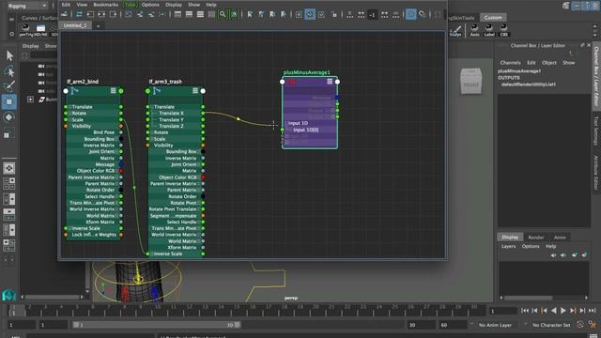
Task: Toggle the highlighted blue toolbar icon near right
Action: [411, 14]
